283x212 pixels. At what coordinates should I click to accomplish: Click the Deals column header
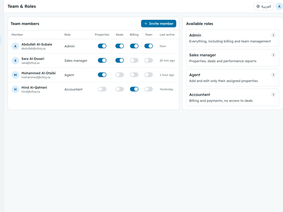120,34
